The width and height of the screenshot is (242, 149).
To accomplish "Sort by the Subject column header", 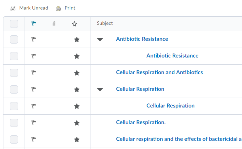I will pyautogui.click(x=105, y=23).
